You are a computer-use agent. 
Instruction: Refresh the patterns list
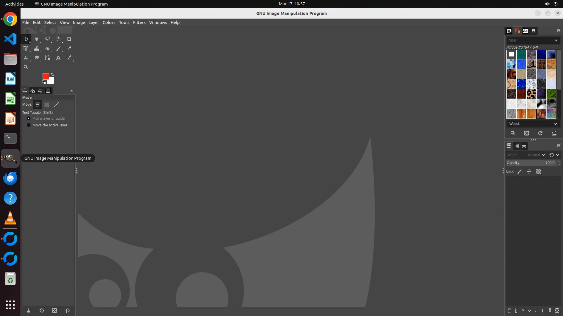pyautogui.click(x=540, y=133)
